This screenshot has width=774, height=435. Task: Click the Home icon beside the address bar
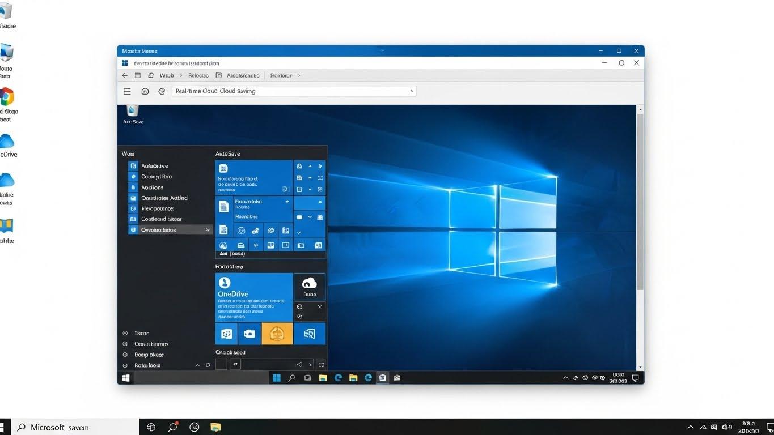click(x=145, y=91)
